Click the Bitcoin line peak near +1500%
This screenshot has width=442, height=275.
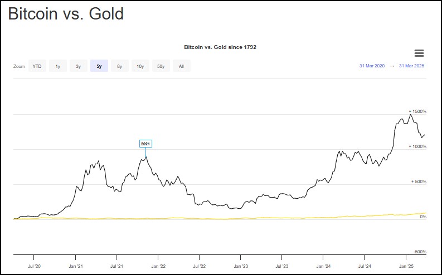pyautogui.click(x=411, y=115)
